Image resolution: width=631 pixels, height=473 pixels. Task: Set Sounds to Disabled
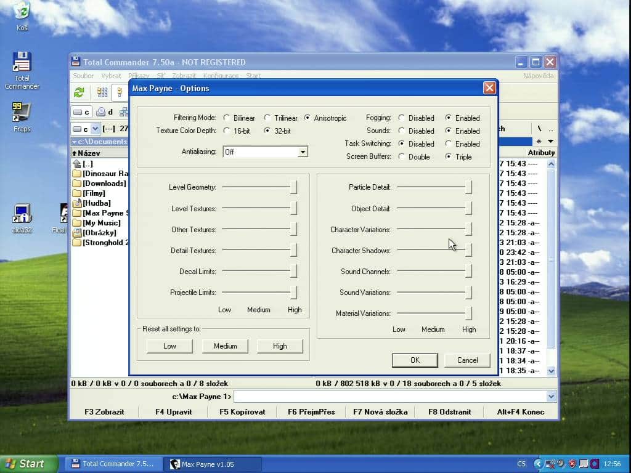pos(402,131)
